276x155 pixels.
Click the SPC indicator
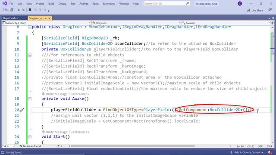click(260, 146)
